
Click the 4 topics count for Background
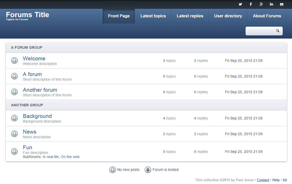[169, 118]
